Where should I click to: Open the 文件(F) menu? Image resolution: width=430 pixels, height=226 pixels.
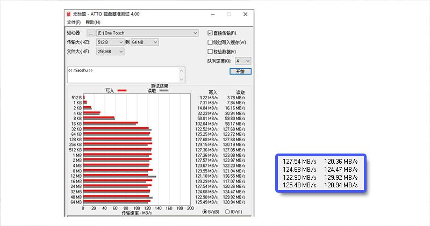(74, 22)
